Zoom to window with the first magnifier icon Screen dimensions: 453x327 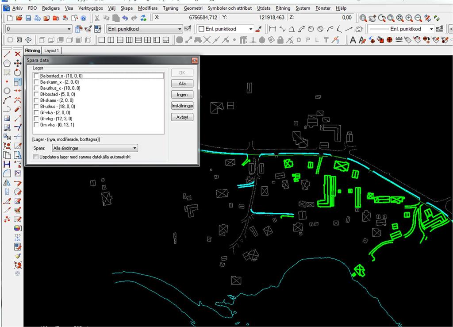click(363, 18)
